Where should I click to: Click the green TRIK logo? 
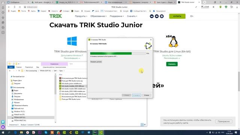pyautogui.click(x=55, y=16)
